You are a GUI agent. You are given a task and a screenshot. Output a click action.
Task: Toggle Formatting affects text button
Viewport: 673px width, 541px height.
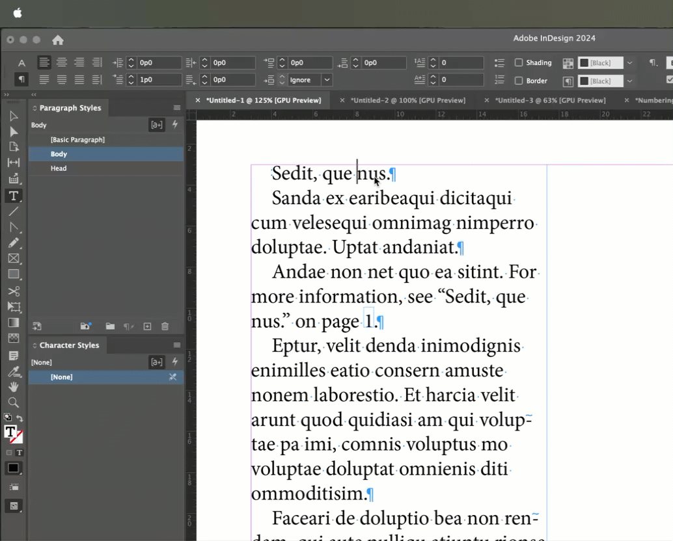[x=20, y=453]
